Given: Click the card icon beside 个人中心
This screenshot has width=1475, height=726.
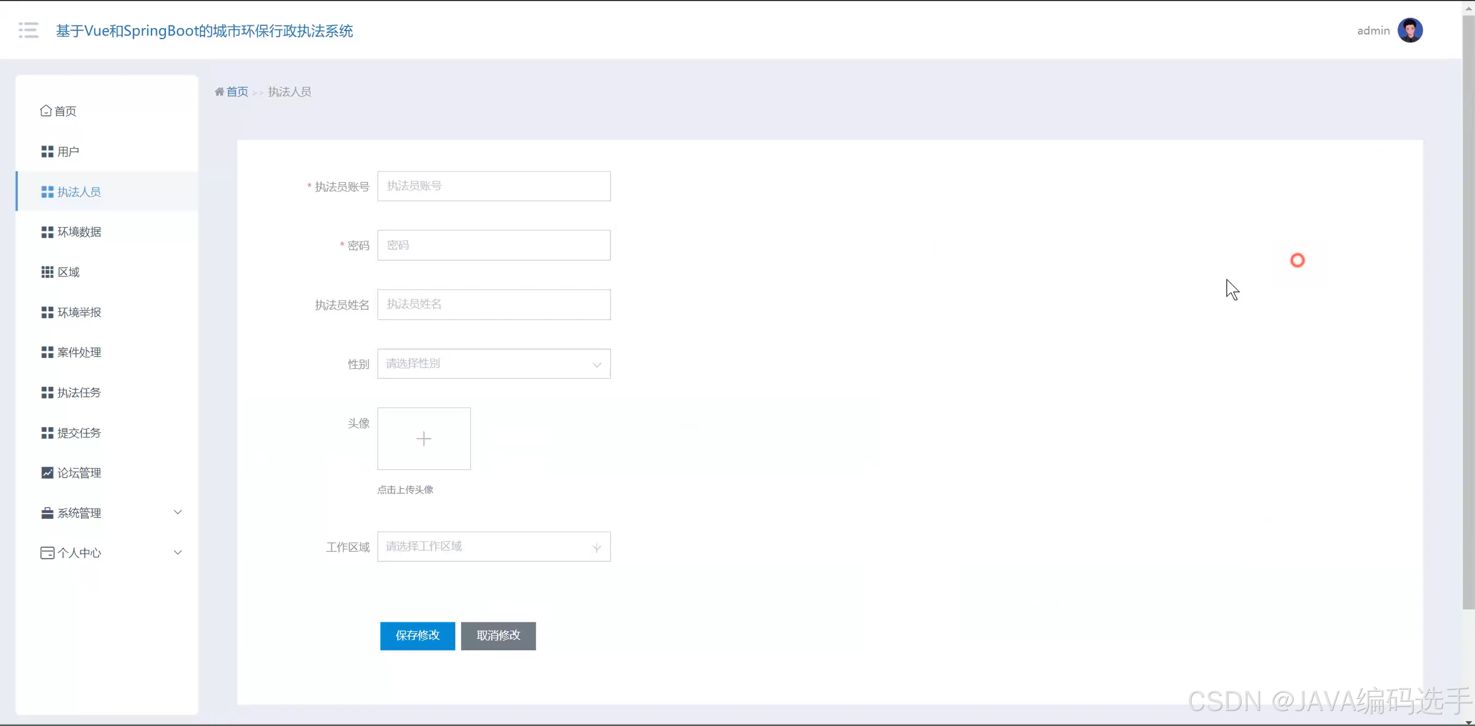Looking at the screenshot, I should pyautogui.click(x=47, y=552).
